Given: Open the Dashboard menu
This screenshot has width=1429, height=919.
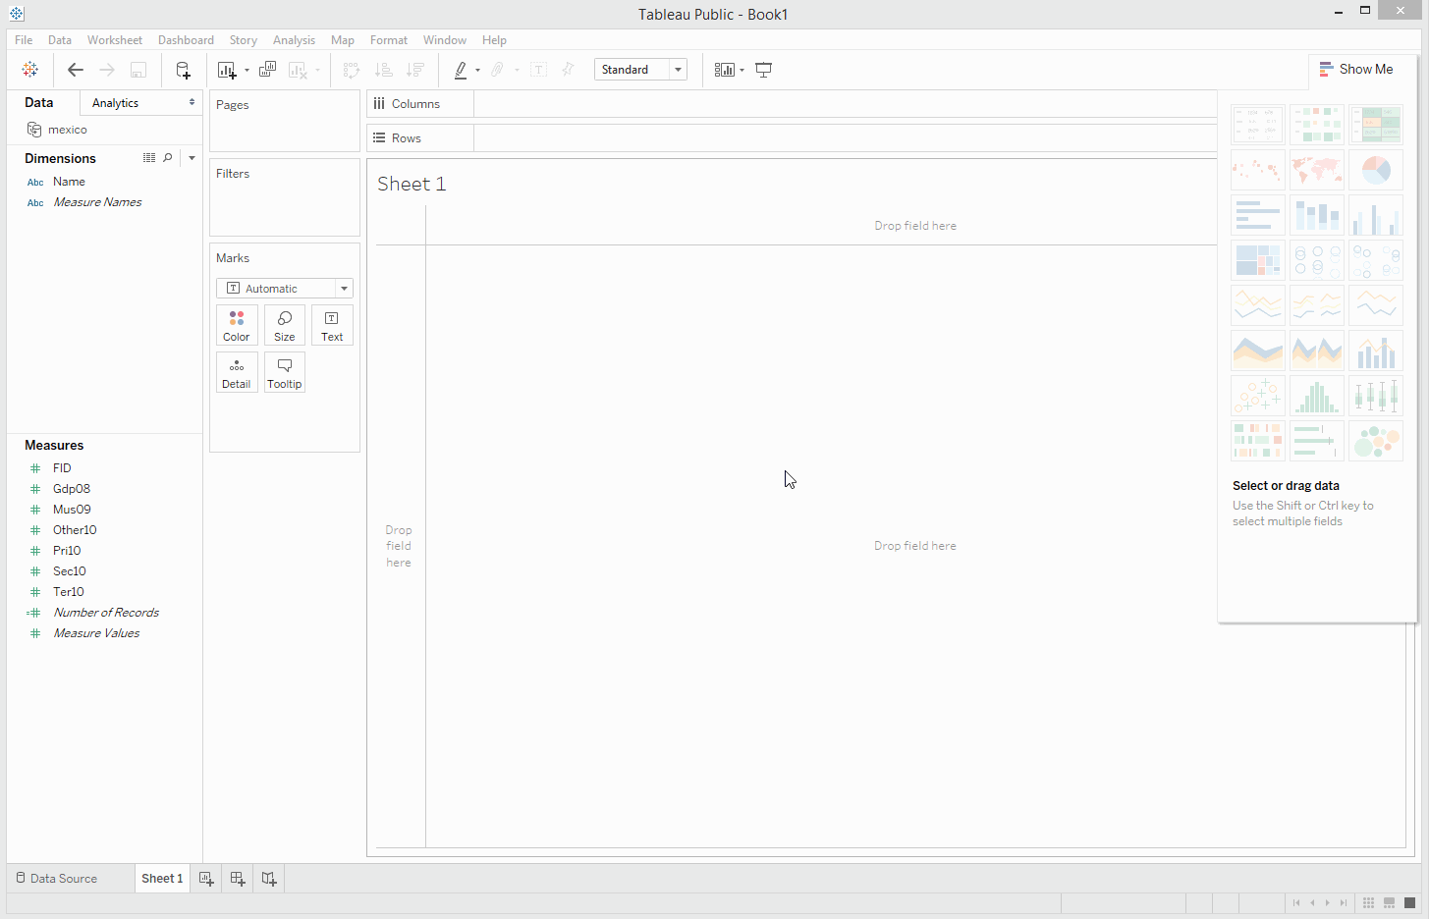Looking at the screenshot, I should point(186,40).
